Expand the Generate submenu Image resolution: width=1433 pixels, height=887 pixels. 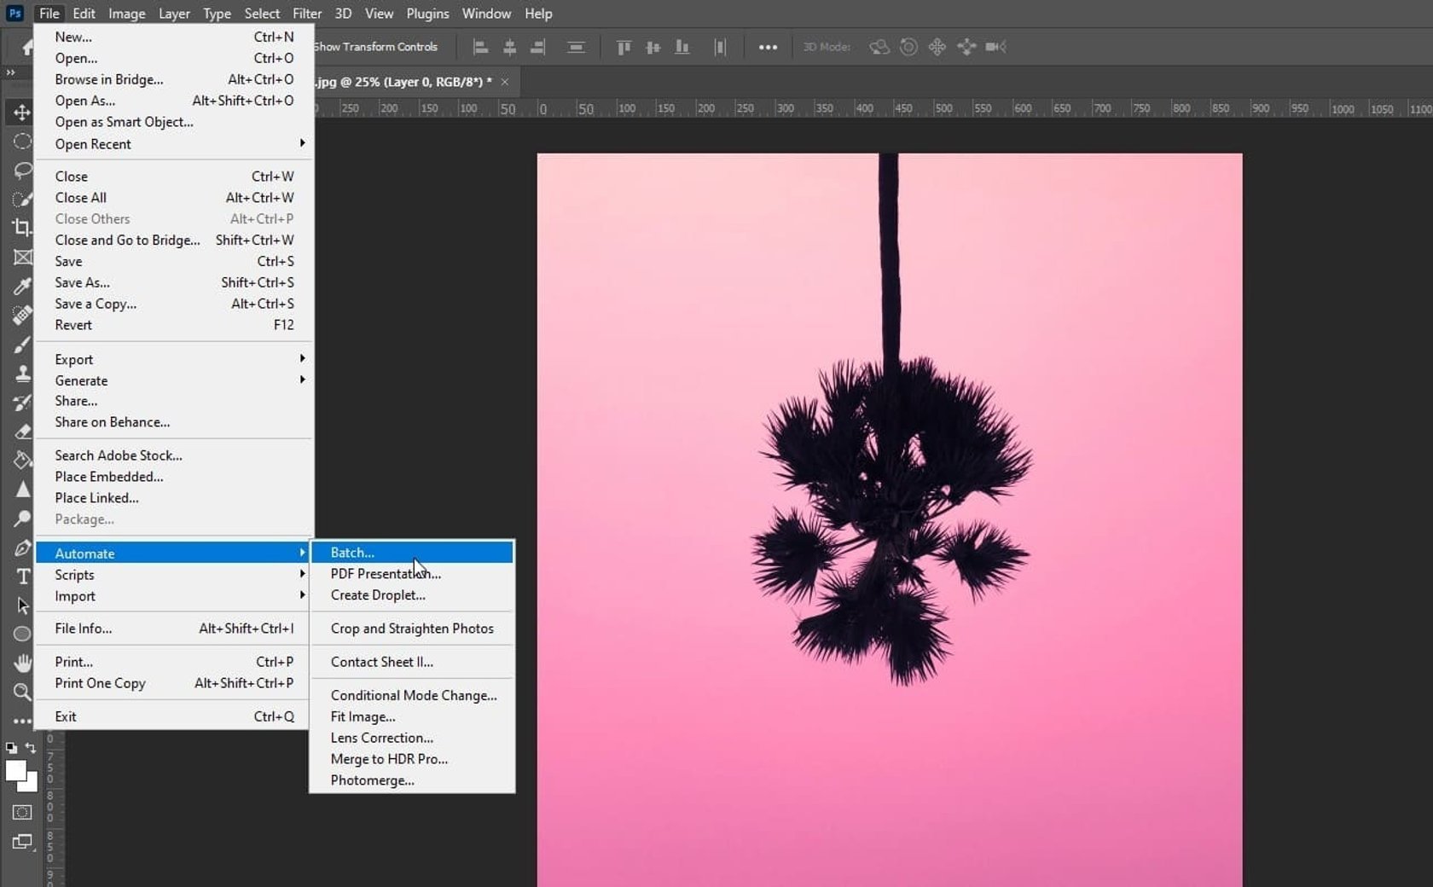pyautogui.click(x=175, y=380)
